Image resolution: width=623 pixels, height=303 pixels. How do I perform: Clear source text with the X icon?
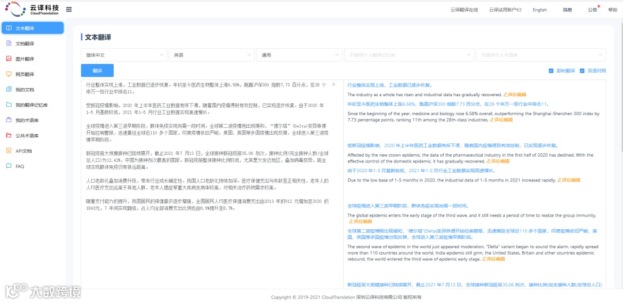pos(333,85)
